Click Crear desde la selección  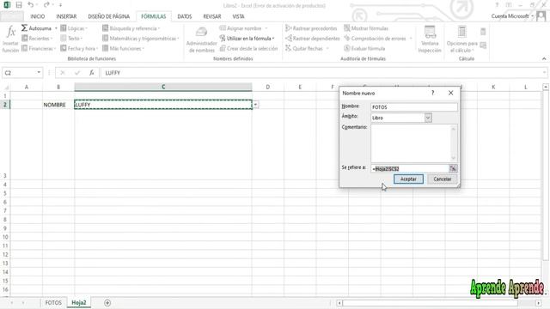pyautogui.click(x=248, y=48)
